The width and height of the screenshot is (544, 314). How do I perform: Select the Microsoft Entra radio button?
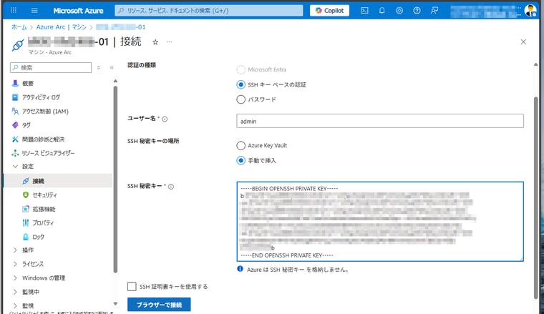point(241,69)
